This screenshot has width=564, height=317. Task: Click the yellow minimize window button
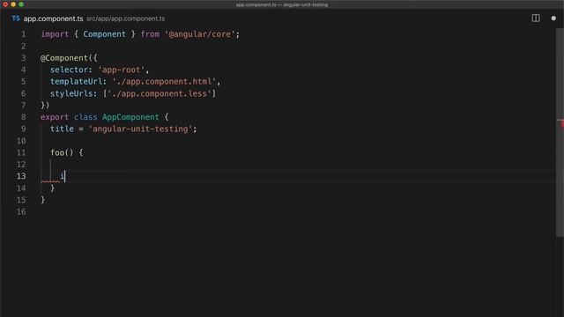coord(13,4)
